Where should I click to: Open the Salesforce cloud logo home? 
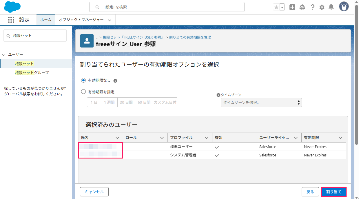coord(12,7)
